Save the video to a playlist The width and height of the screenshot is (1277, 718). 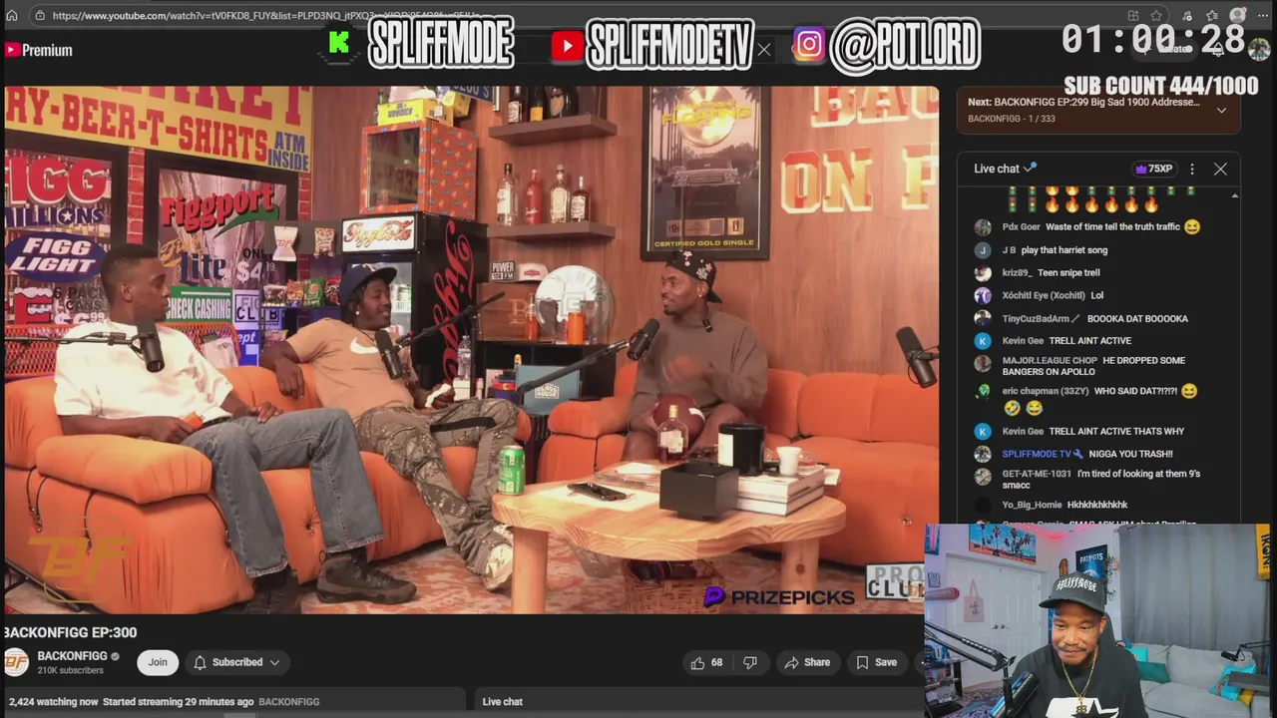pos(876,662)
